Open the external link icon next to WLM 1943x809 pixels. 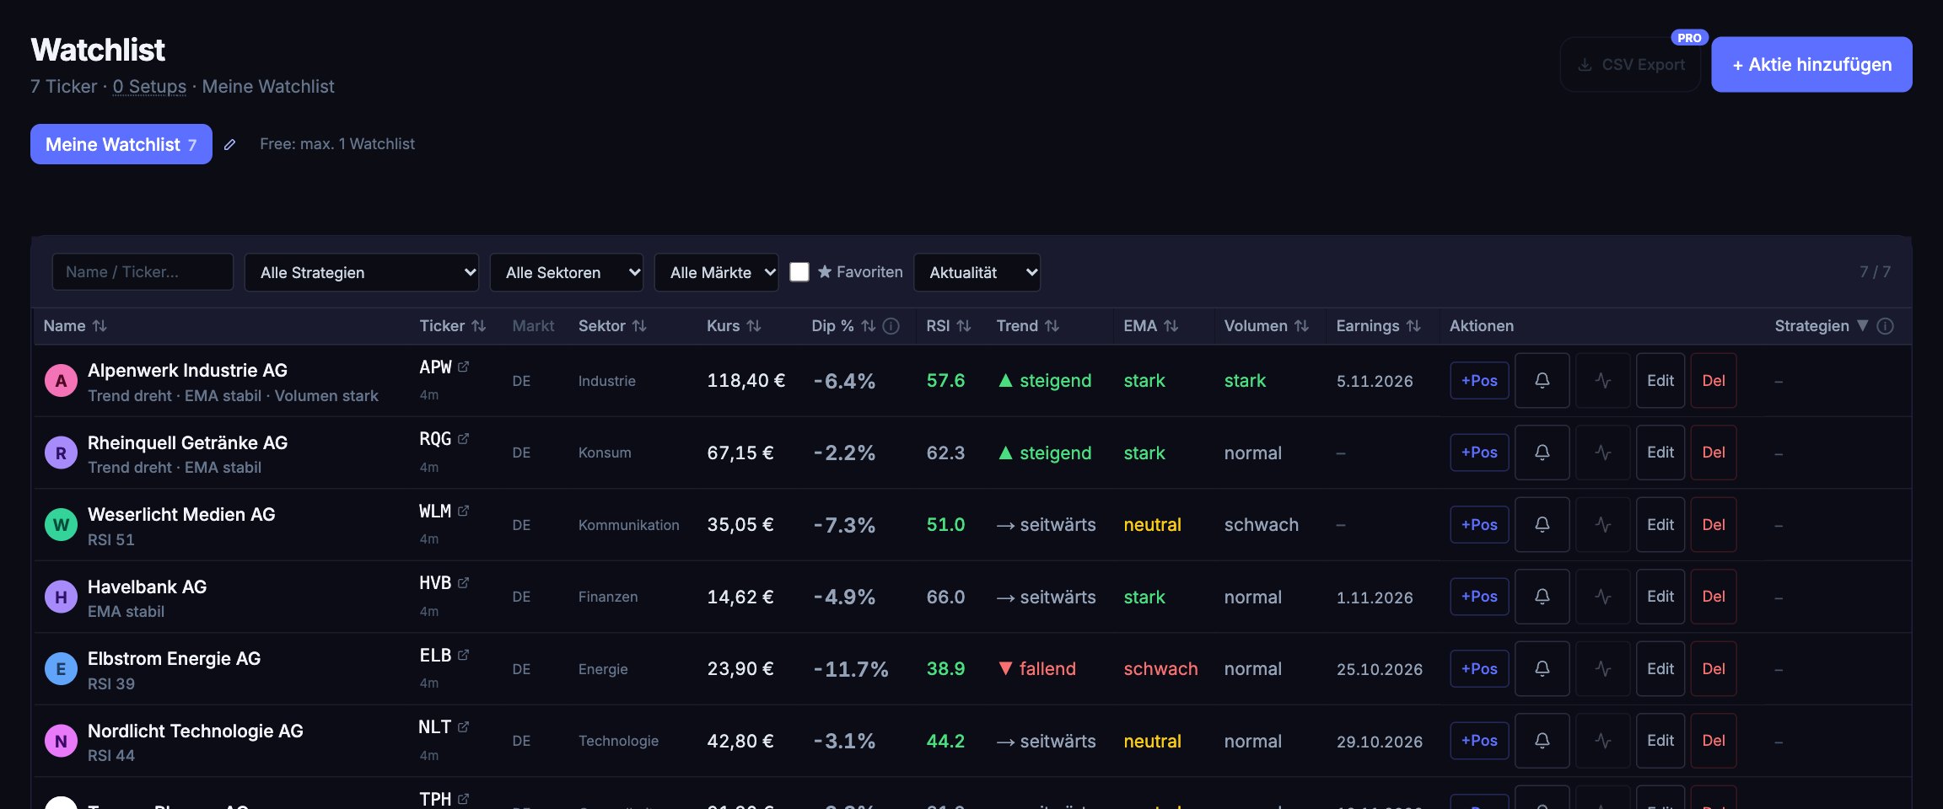[463, 511]
